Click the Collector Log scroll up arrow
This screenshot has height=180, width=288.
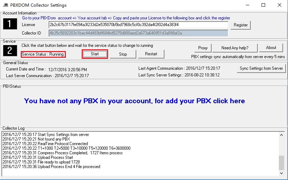281,135
